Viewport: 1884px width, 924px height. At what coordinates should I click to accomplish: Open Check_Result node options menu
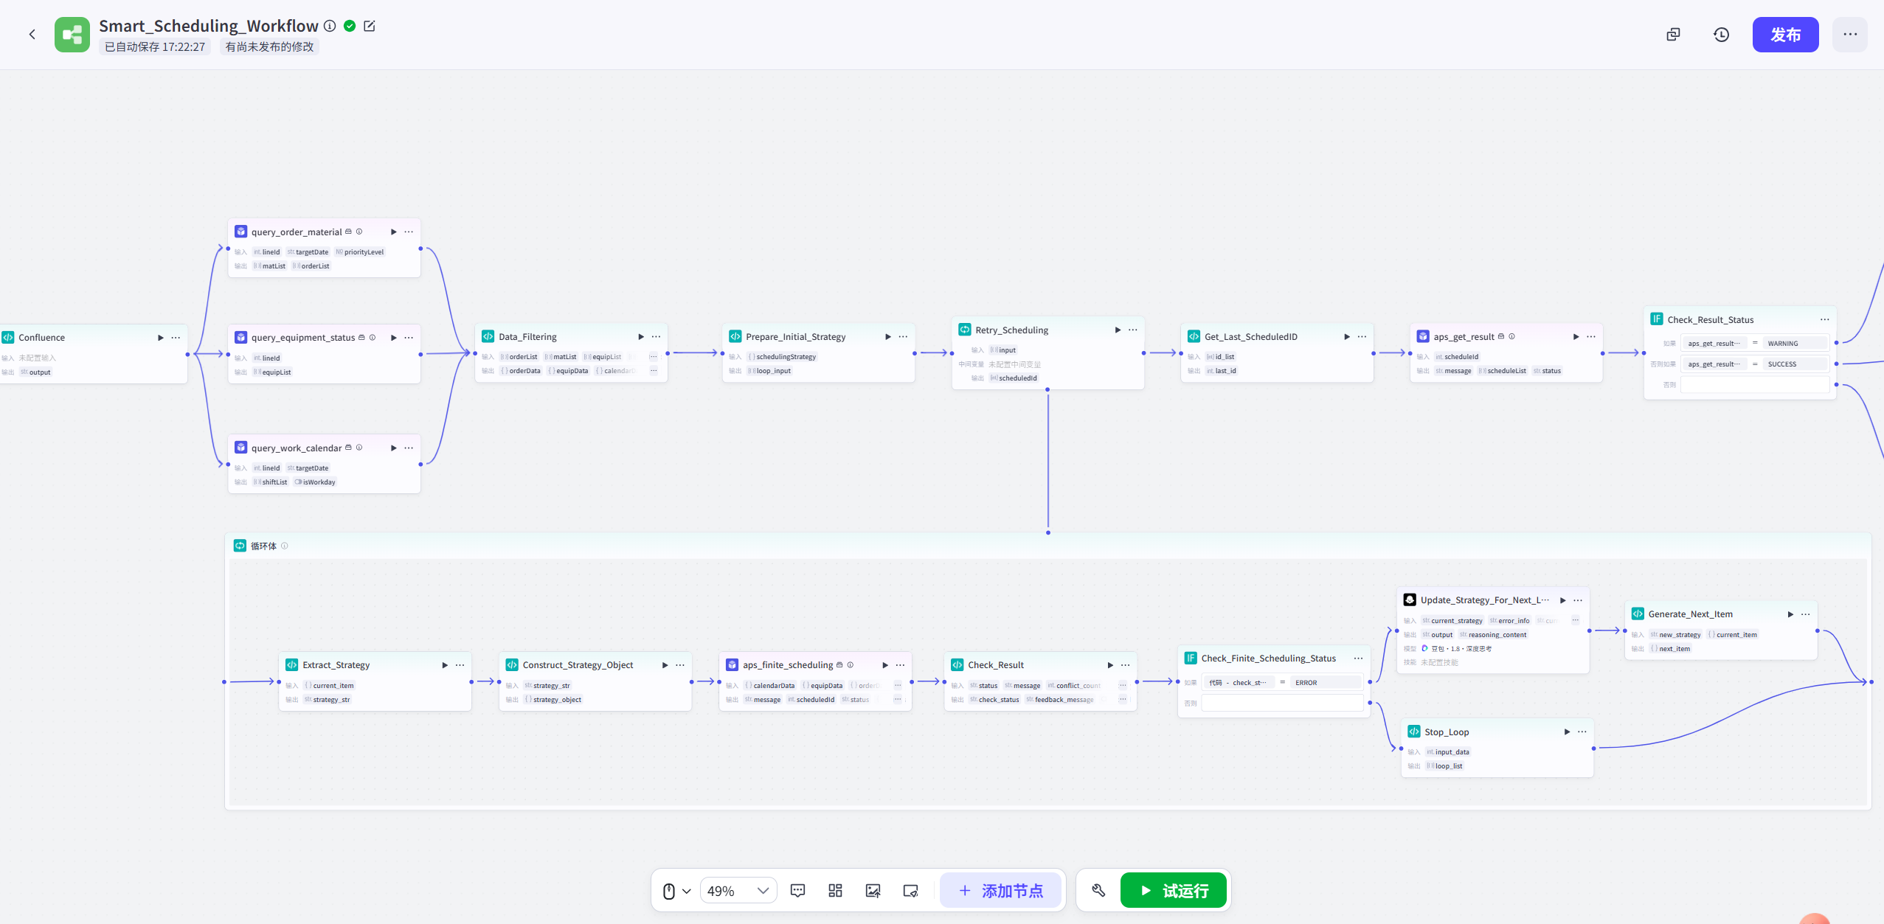point(1125,665)
